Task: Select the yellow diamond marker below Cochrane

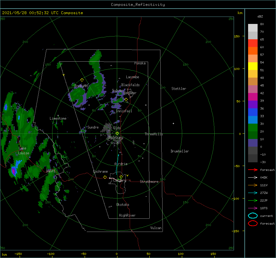Action: (105, 177)
